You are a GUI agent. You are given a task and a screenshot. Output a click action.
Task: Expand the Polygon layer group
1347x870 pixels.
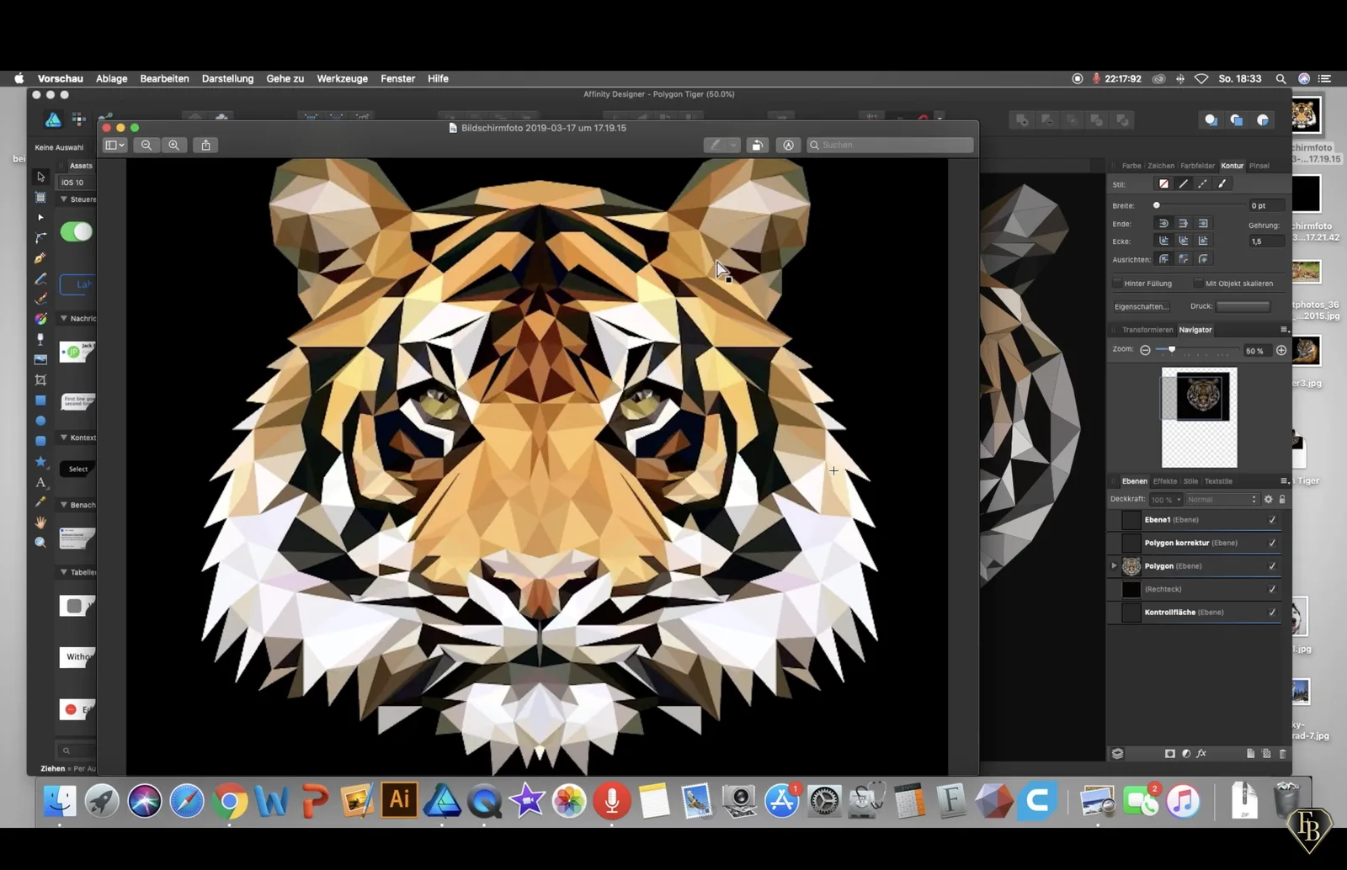(1114, 566)
